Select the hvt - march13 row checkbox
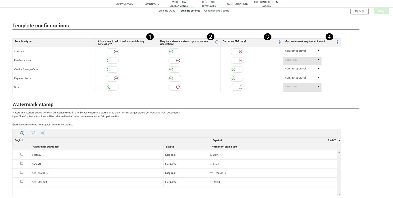Image resolution: width=393 pixels, height=198 pixels. pos(22,172)
